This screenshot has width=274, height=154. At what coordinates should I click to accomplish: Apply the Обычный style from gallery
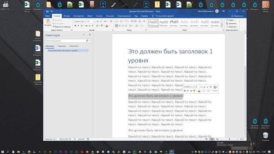153,23
